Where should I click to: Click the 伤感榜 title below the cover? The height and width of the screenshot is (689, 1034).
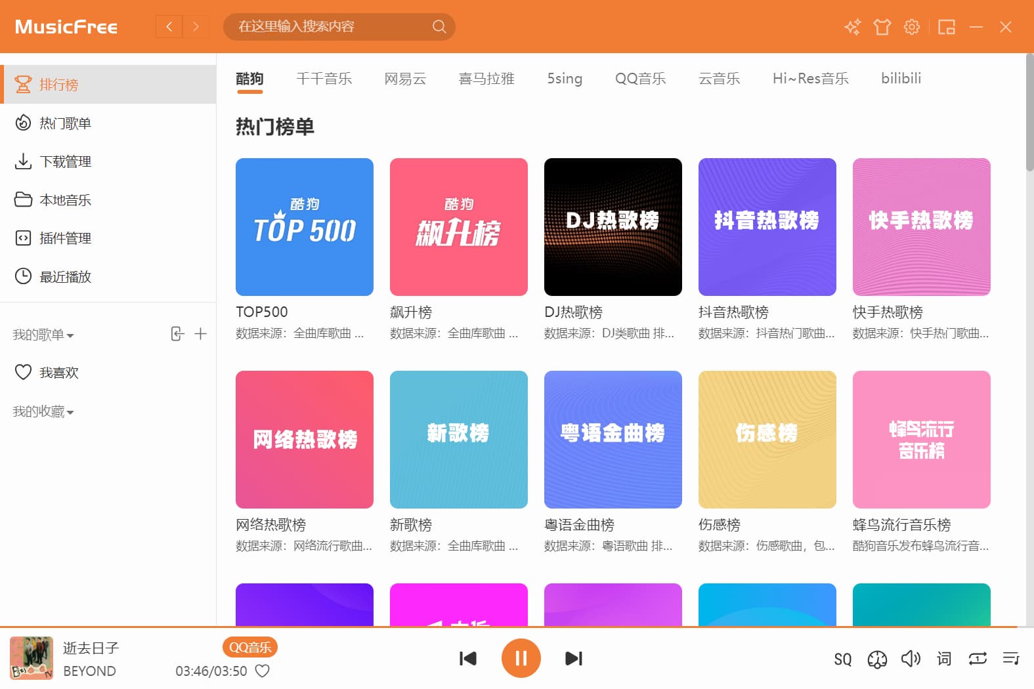coord(720,525)
